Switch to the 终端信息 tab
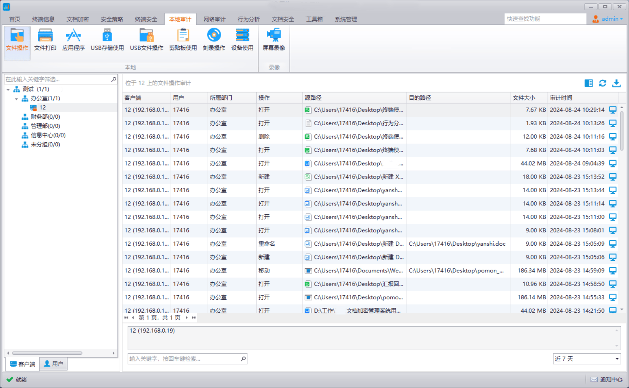This screenshot has width=629, height=388. (x=43, y=19)
